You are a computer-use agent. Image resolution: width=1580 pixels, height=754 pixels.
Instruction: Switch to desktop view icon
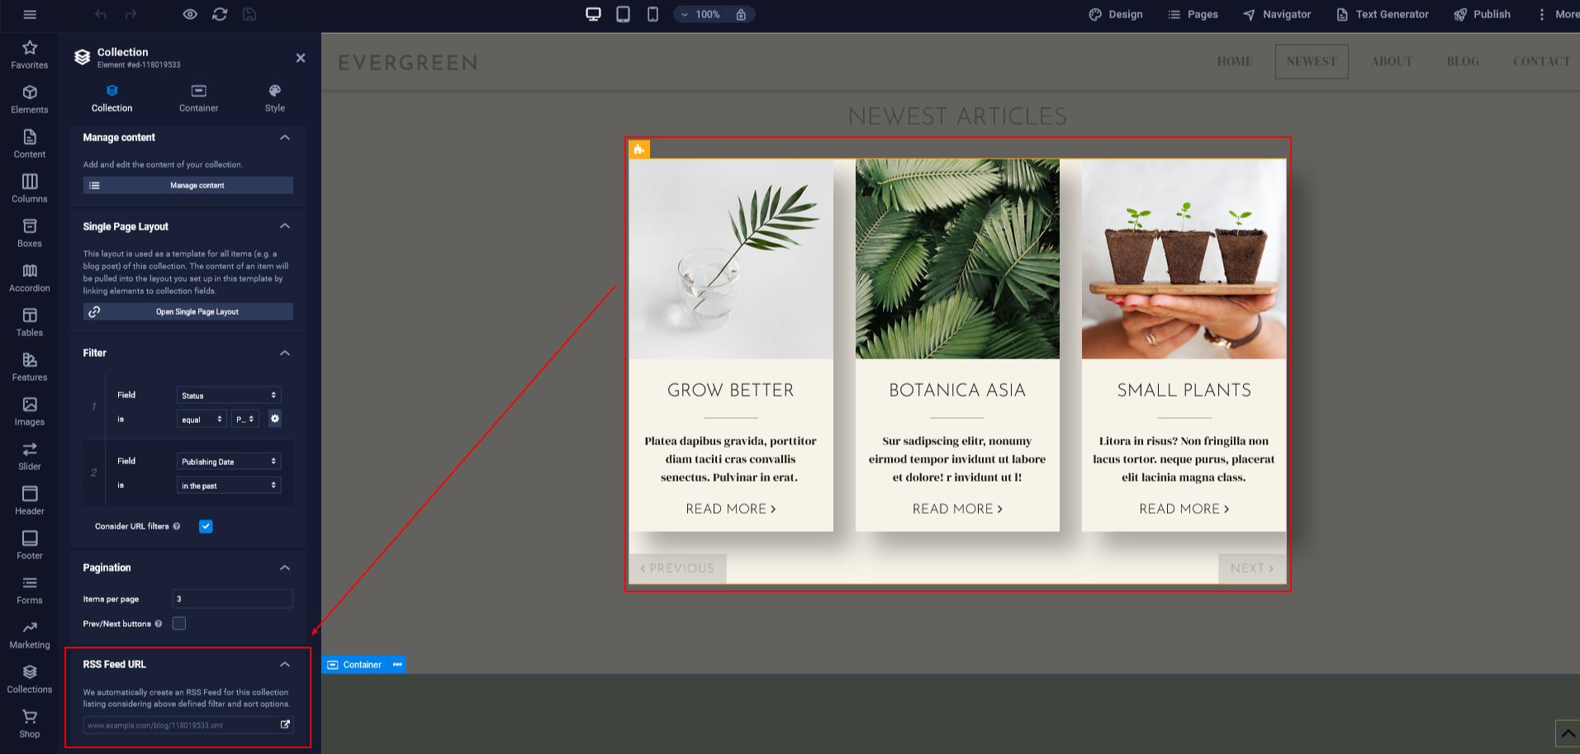click(593, 14)
